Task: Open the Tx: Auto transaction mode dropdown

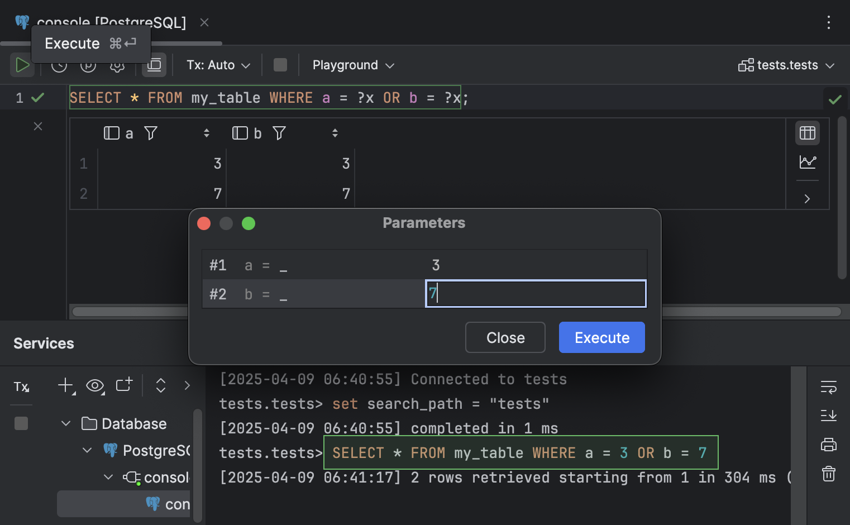Action: click(218, 65)
